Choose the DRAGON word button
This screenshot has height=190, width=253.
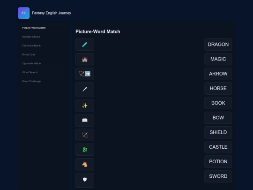click(218, 45)
